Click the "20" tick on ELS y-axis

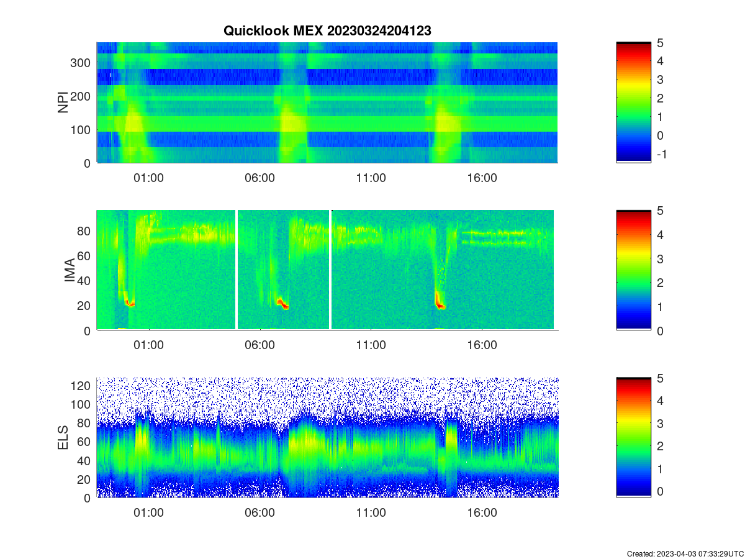(x=85, y=479)
